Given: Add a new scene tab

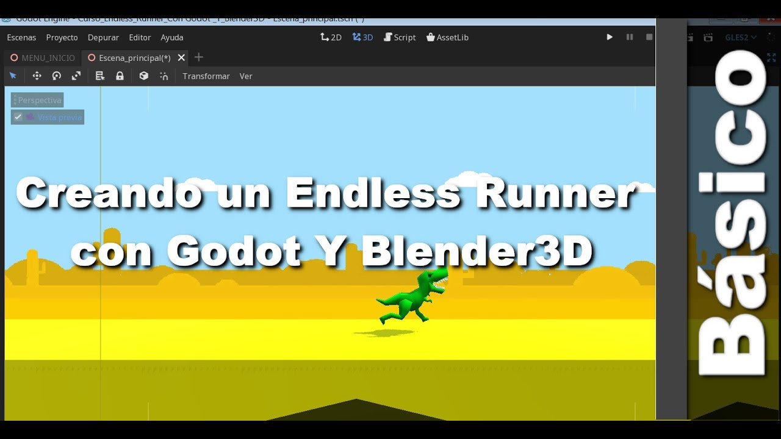Looking at the screenshot, I should coord(198,57).
